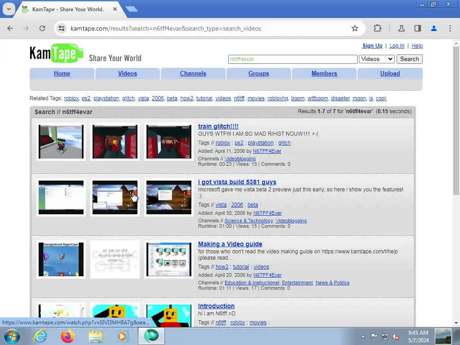Image resolution: width=460 pixels, height=345 pixels.
Task: Click 'movies' tag under Introduction video
Action: click(258, 323)
